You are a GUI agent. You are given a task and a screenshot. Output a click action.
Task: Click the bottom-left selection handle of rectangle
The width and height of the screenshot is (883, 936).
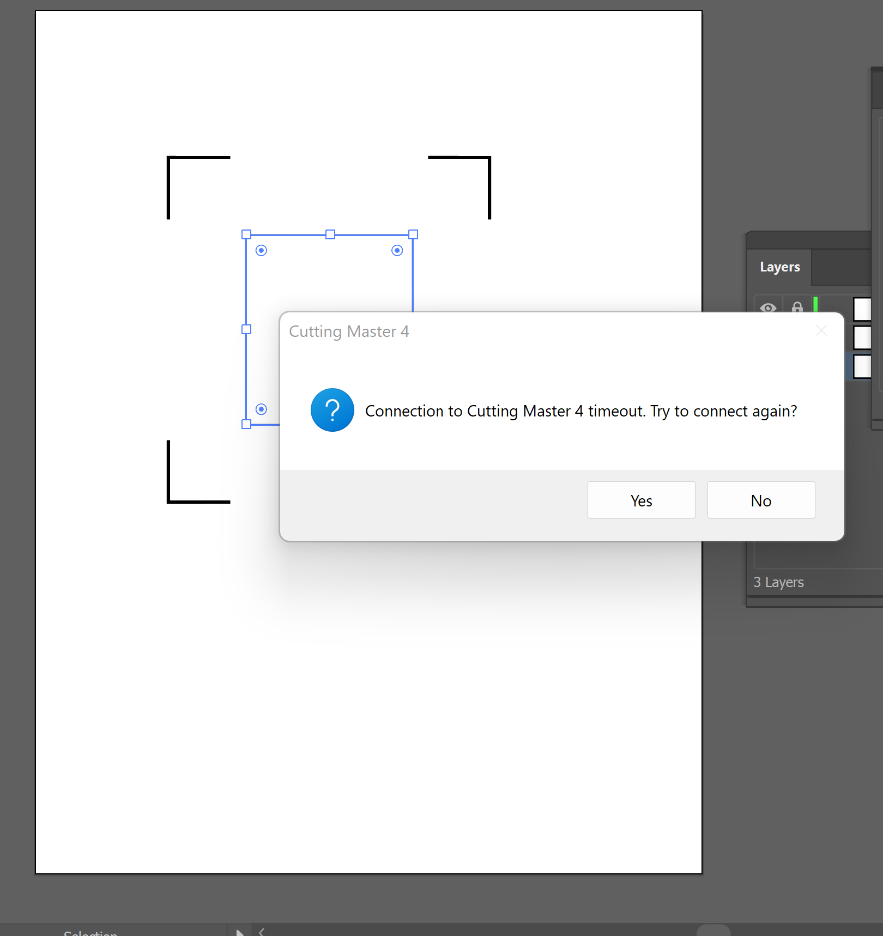tap(246, 424)
